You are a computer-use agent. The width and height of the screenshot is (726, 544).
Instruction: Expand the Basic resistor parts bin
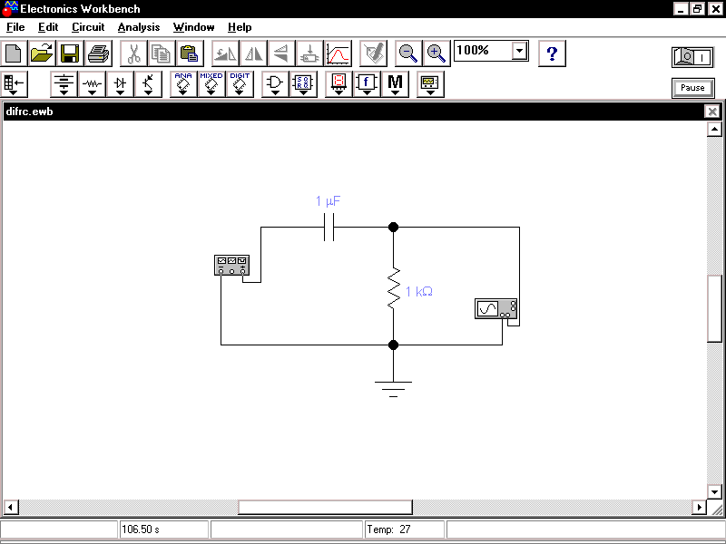(92, 84)
